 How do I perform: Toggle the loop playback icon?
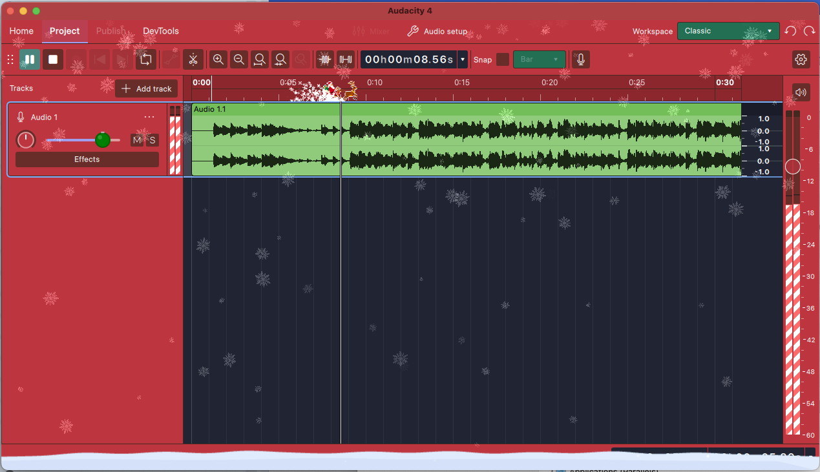(x=146, y=59)
